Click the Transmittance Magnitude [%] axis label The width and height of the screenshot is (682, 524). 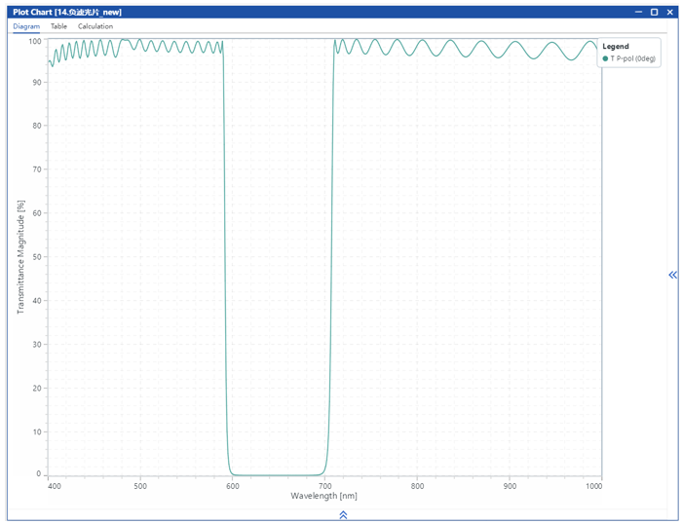[x=19, y=257]
